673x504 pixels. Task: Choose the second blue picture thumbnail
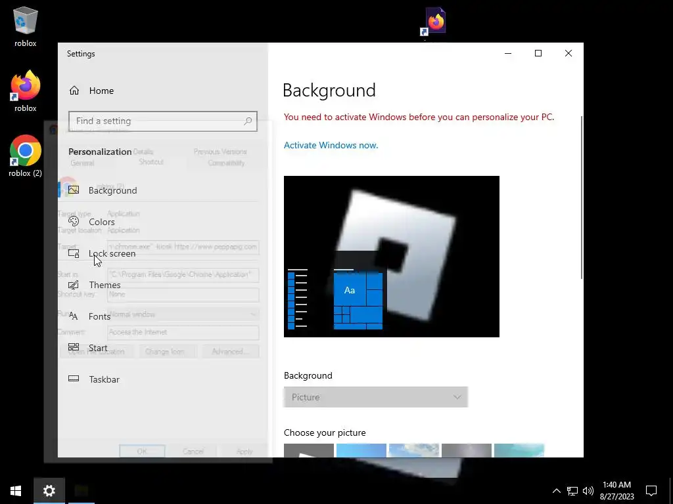(361, 450)
